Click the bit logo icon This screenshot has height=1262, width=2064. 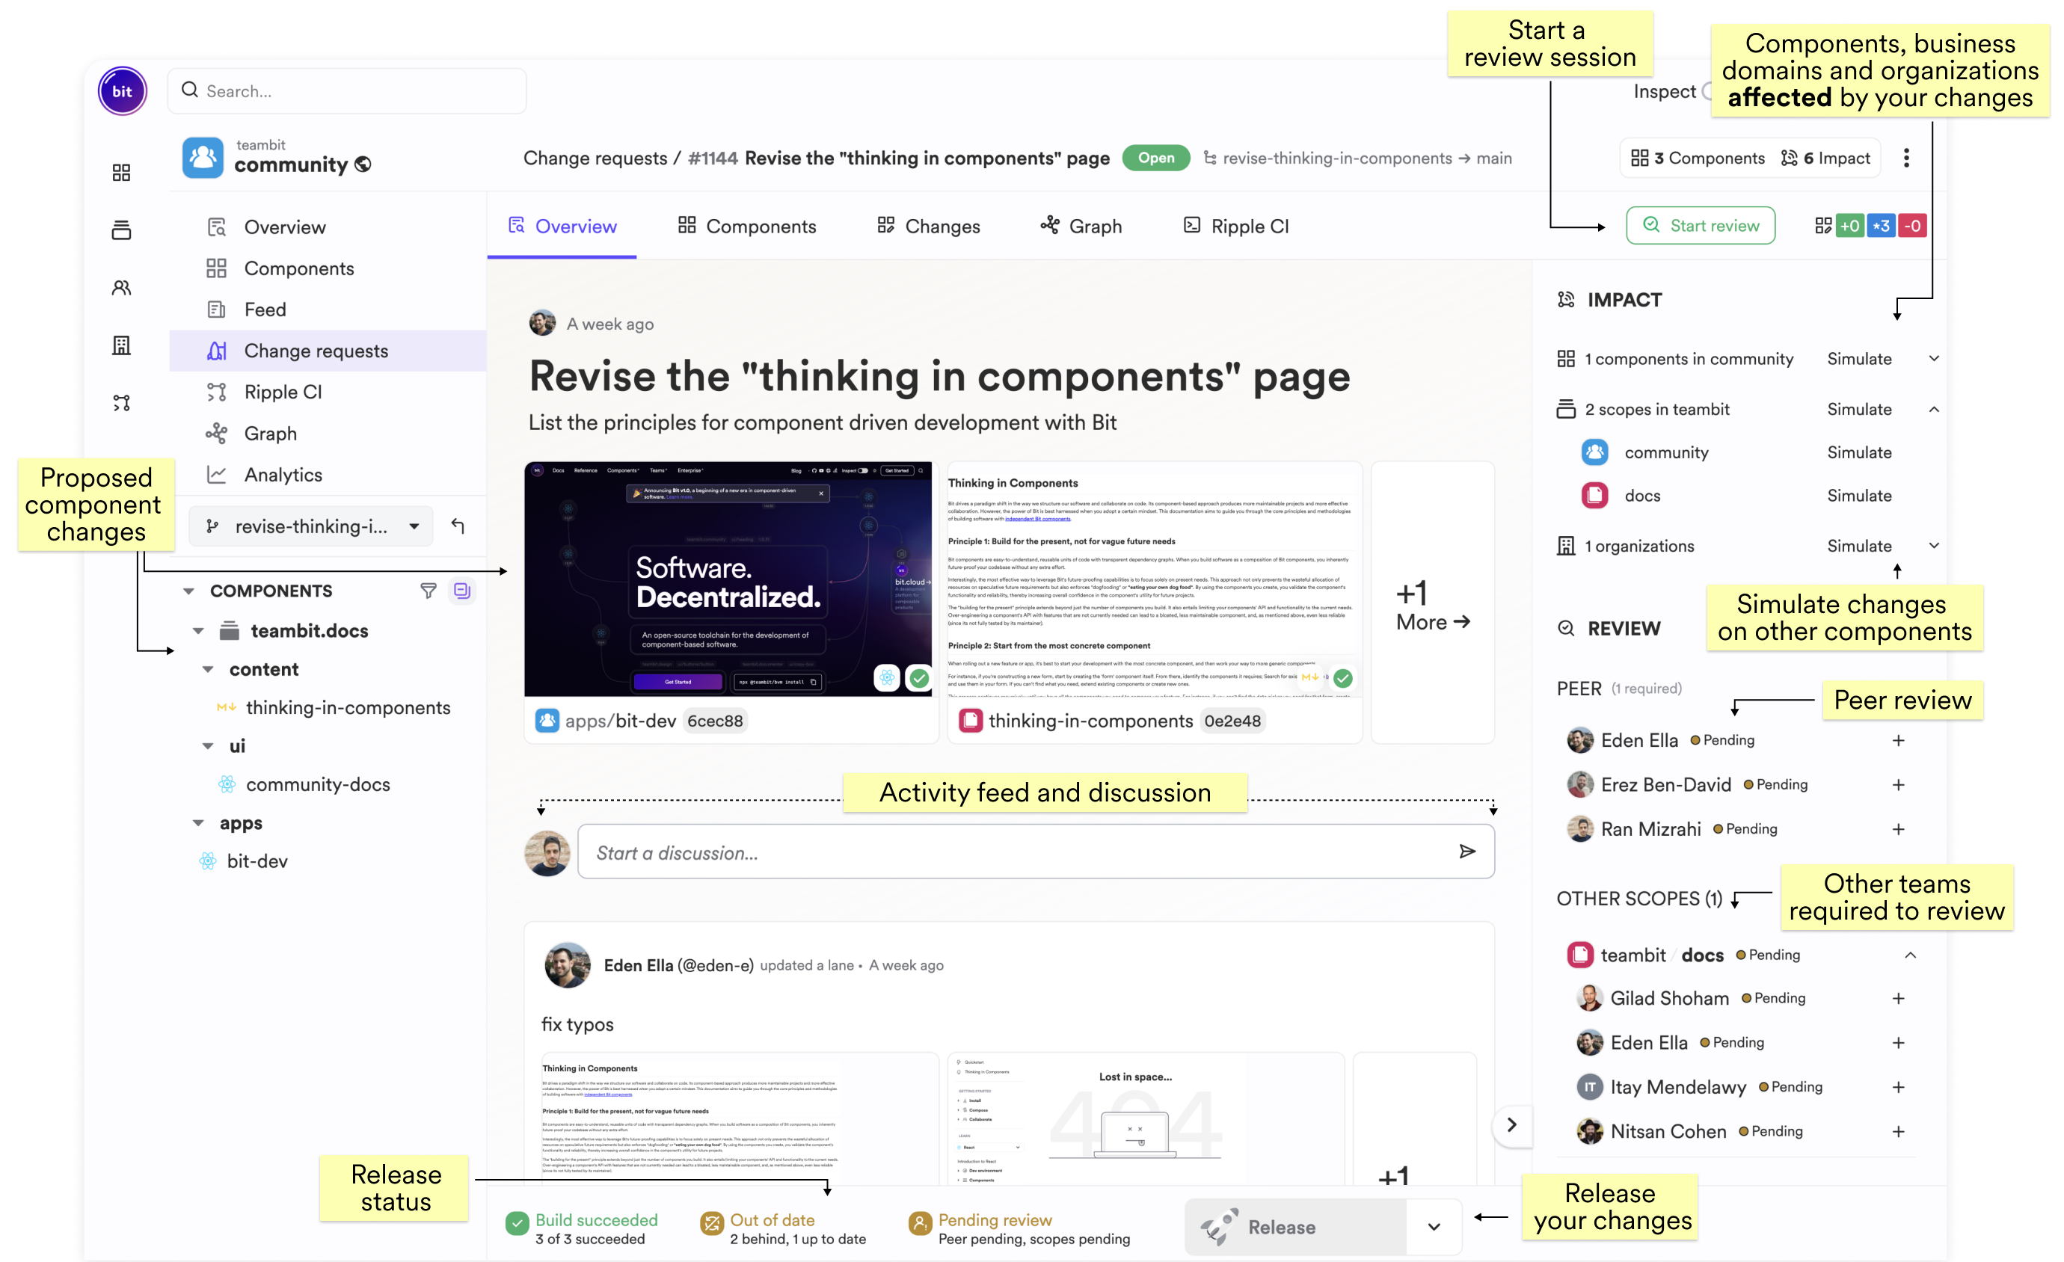[123, 90]
